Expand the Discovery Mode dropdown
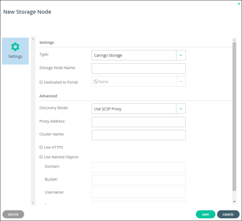 click(x=181, y=109)
